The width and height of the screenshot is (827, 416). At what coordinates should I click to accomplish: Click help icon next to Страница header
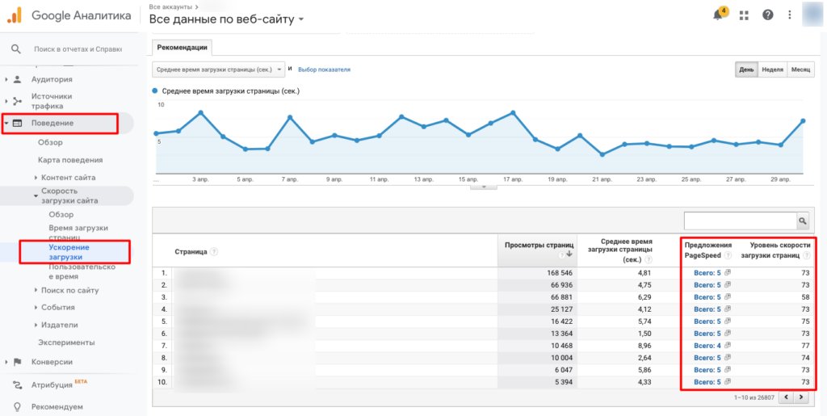(x=212, y=252)
